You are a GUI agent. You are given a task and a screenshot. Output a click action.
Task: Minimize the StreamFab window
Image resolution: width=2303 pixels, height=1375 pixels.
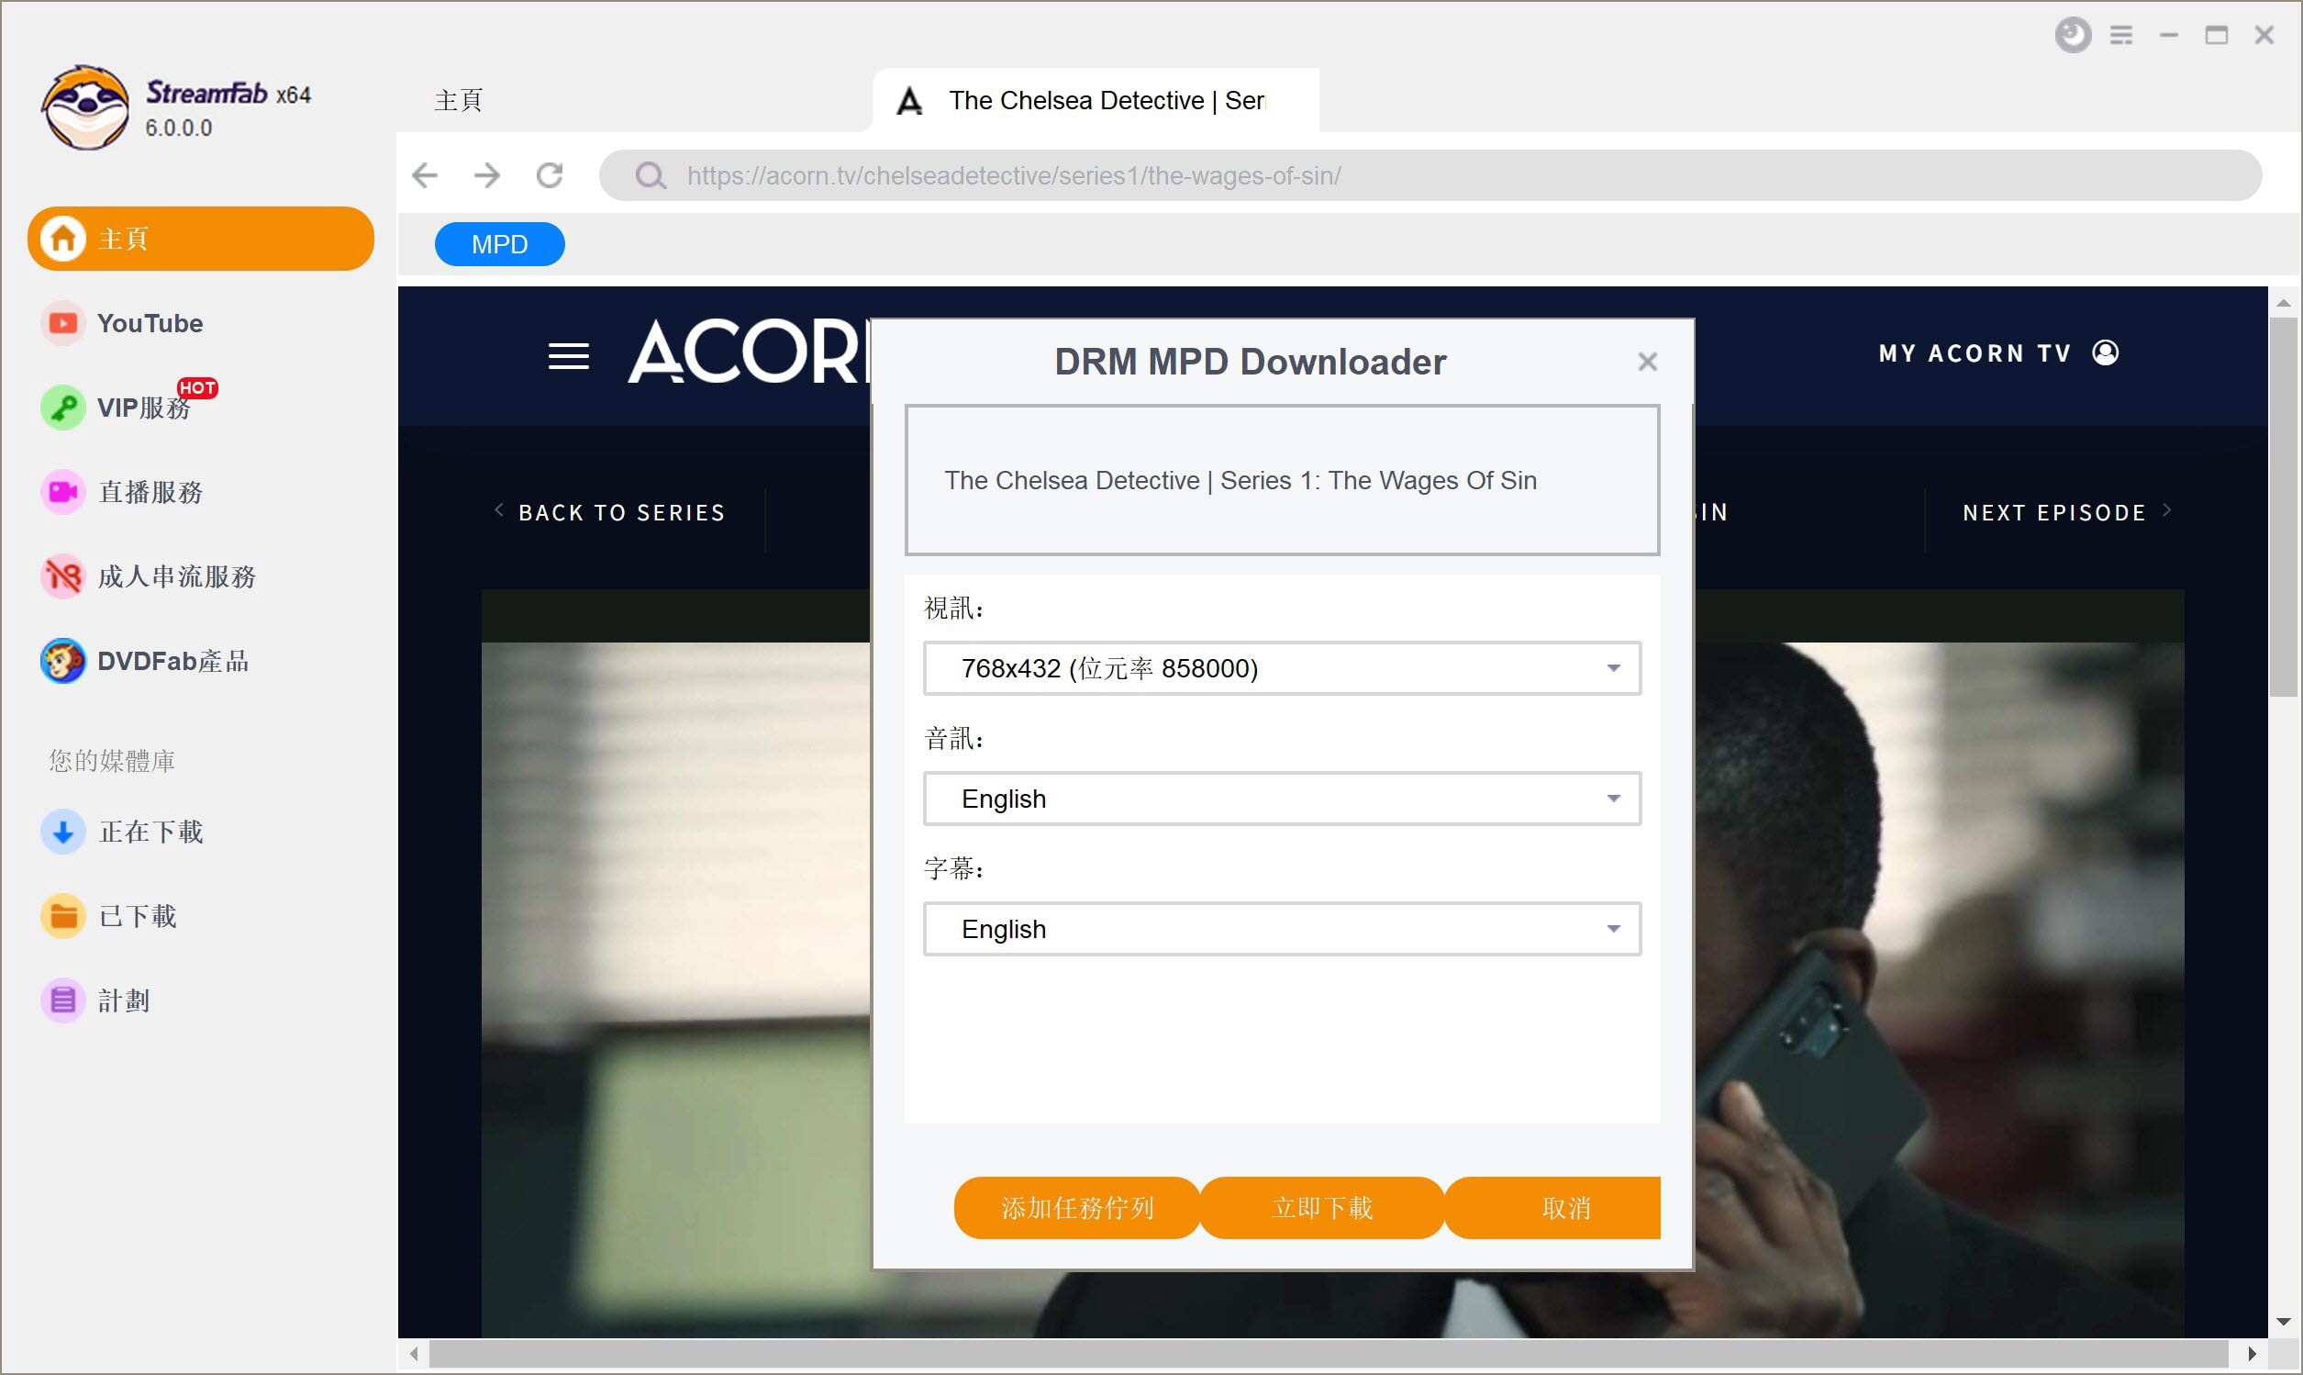[2169, 35]
